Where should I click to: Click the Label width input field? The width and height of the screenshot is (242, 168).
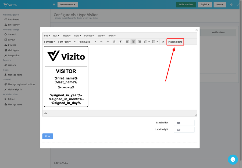point(184,123)
